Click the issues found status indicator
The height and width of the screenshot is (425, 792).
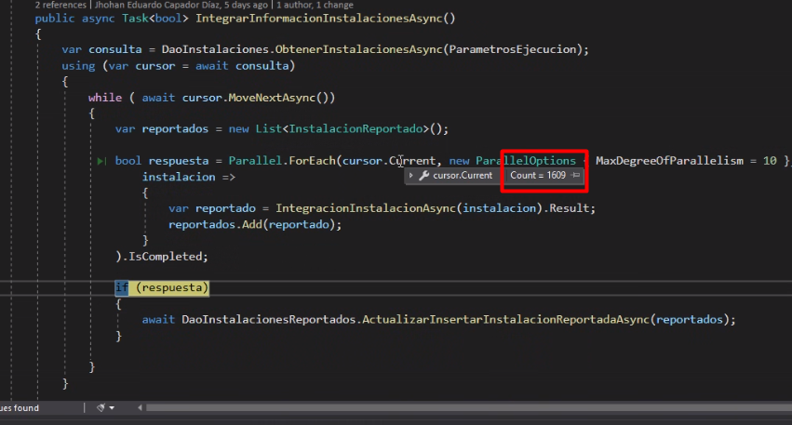click(19, 407)
